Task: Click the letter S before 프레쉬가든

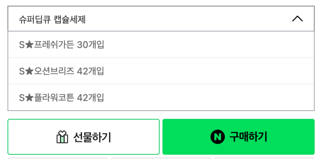Action: (22, 45)
